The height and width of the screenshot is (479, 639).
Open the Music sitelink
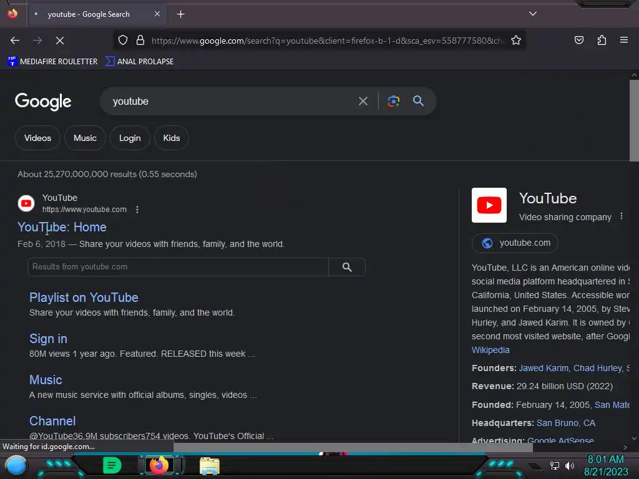[46, 380]
